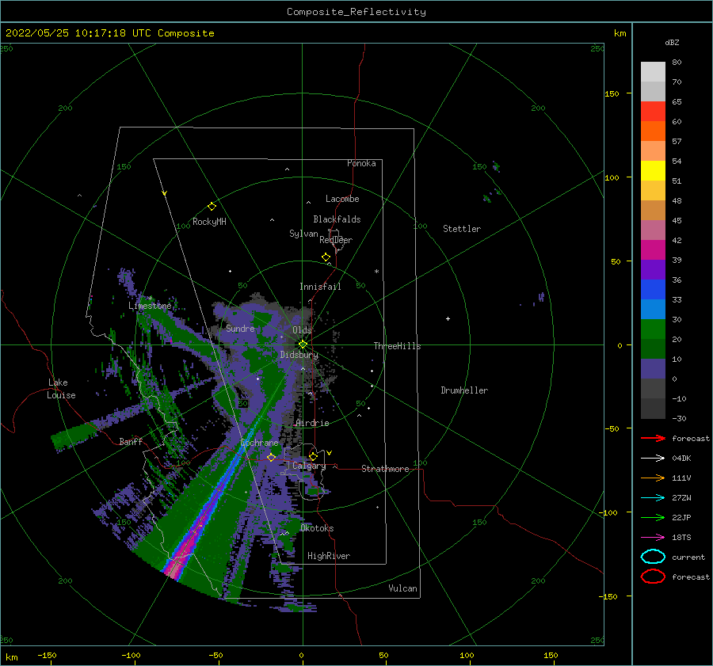Screen dimensions: 713x666
Task: Select the yellow 54 dBZ color swatch
Action: 653,170
